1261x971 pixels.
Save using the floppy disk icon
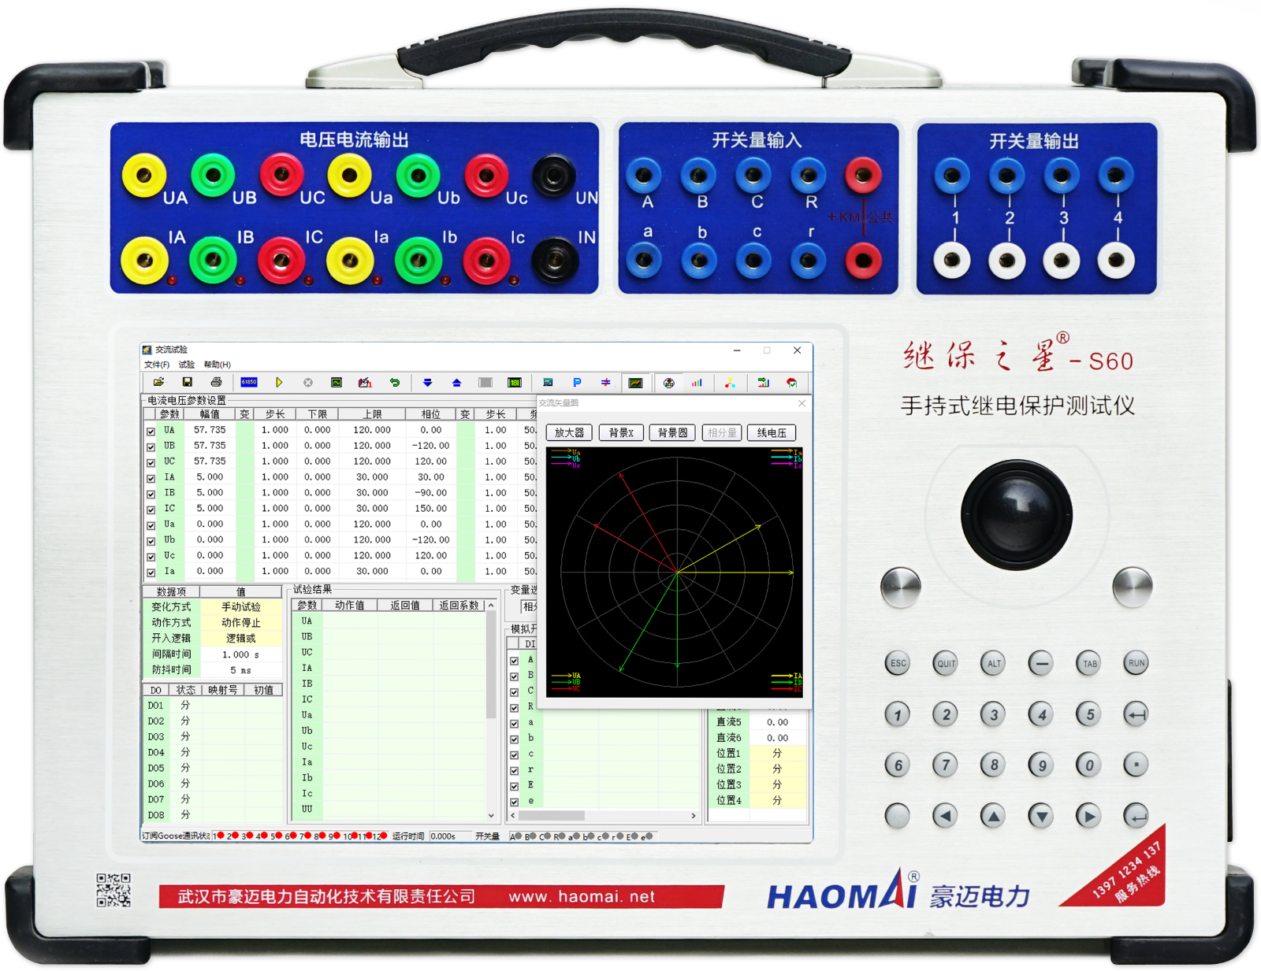[x=188, y=383]
